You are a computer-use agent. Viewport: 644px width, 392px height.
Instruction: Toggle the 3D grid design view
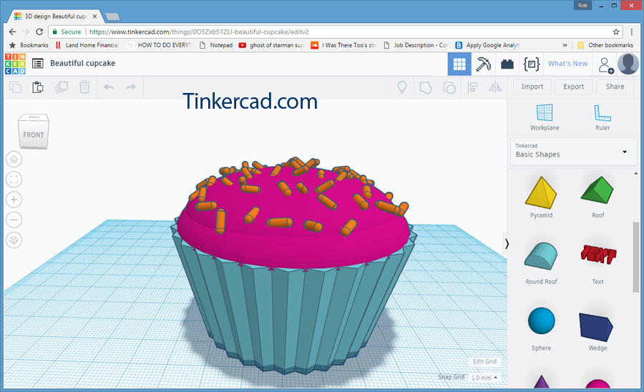(x=459, y=64)
